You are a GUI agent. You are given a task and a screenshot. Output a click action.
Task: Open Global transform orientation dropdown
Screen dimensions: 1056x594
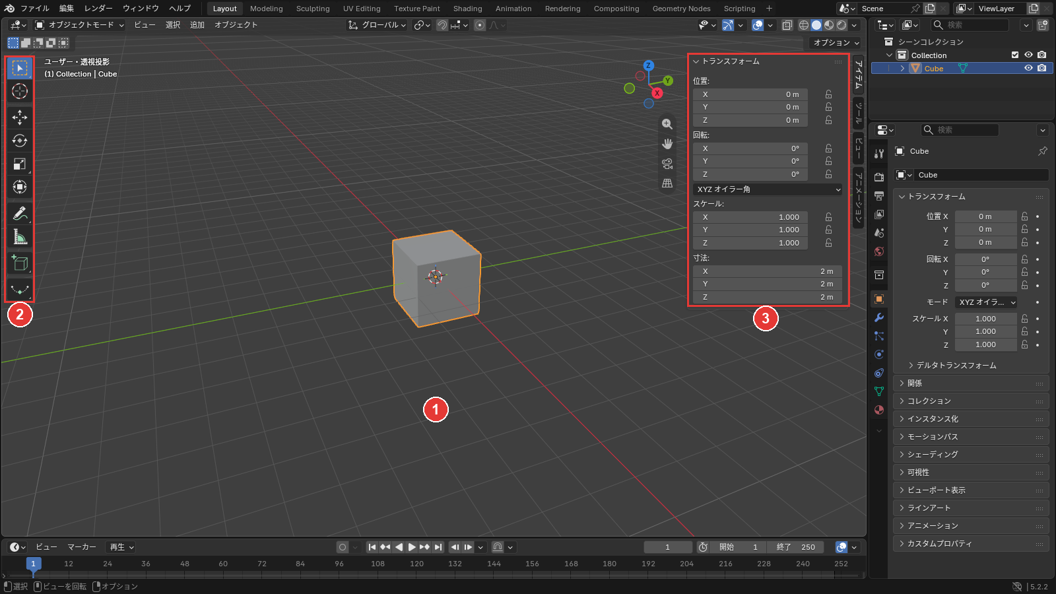coord(377,25)
